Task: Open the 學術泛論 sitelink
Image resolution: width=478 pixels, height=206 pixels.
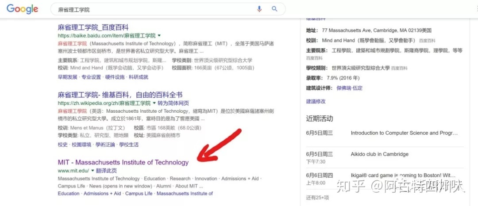Action: click(105, 145)
